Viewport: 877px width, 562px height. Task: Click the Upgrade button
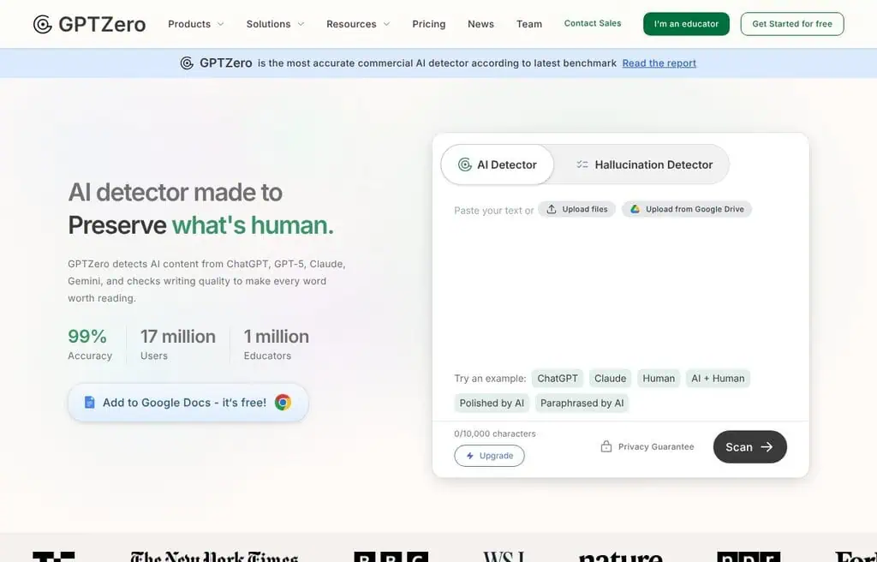pos(489,456)
